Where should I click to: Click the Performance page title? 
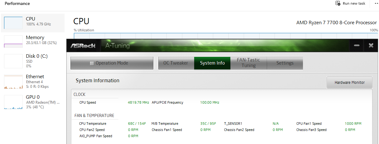tap(17, 4)
